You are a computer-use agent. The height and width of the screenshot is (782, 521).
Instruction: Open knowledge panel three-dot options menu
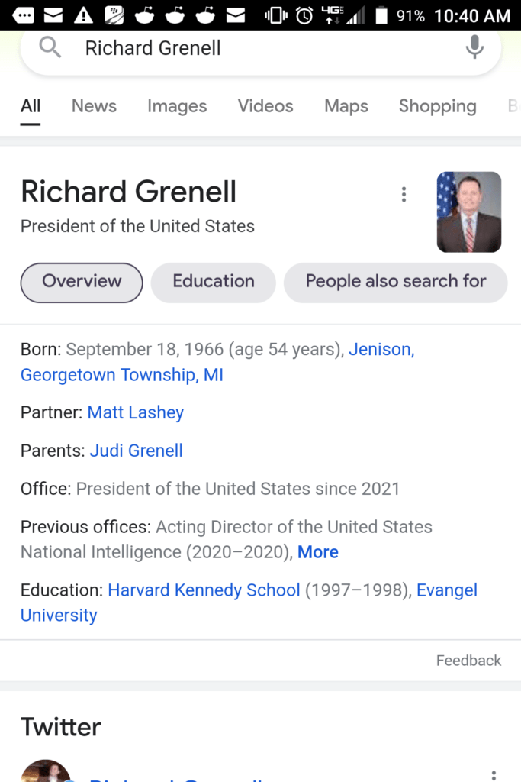(404, 195)
